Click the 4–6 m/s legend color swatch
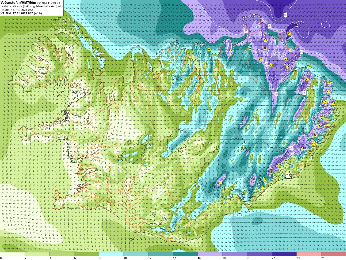Image resolution: width=346 pixels, height=260 pixels. 62,254
